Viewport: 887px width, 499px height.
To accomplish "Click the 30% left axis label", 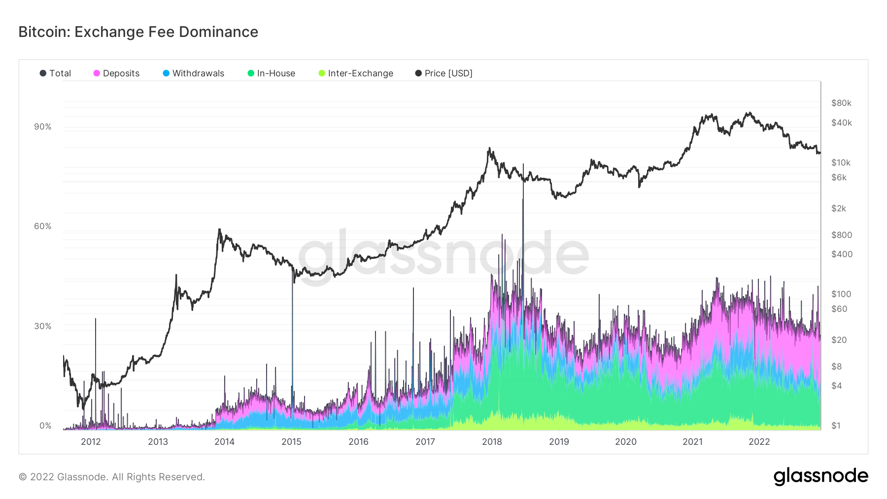I will click(43, 327).
